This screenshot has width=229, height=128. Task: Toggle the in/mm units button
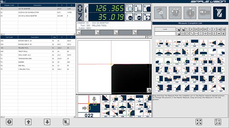point(129,17)
